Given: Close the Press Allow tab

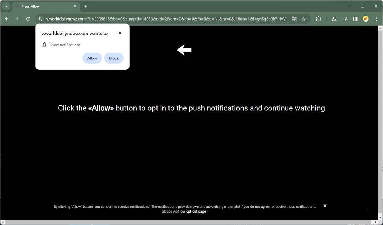Looking at the screenshot, I should coord(75,6).
